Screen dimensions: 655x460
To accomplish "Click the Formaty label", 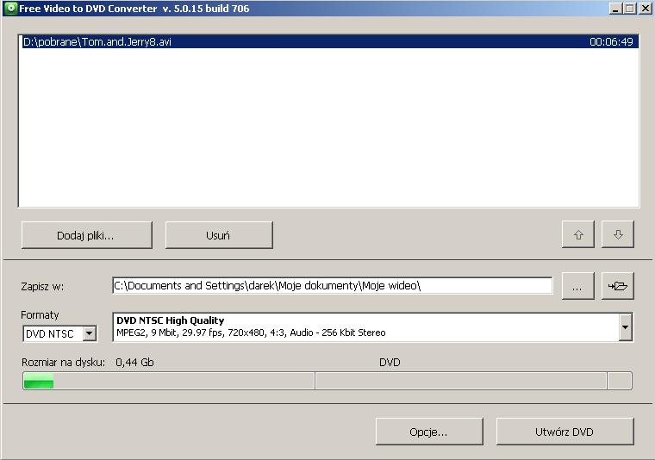I will (40, 314).
